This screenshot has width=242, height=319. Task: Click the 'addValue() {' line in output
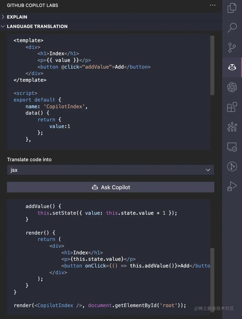43,206
